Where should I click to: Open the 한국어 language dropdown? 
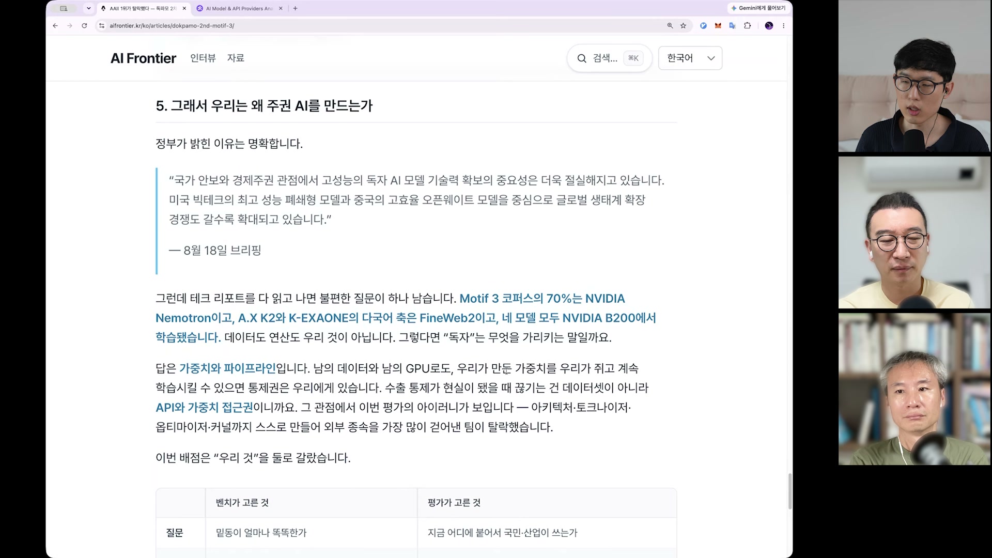click(x=690, y=58)
